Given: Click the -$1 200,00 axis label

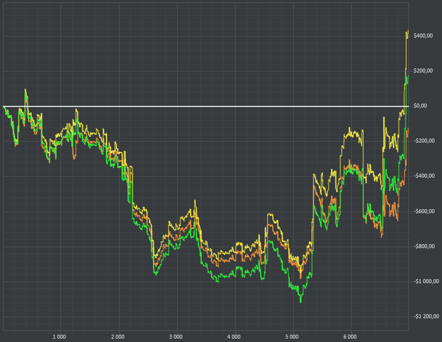Looking at the screenshot, I should pyautogui.click(x=426, y=316).
